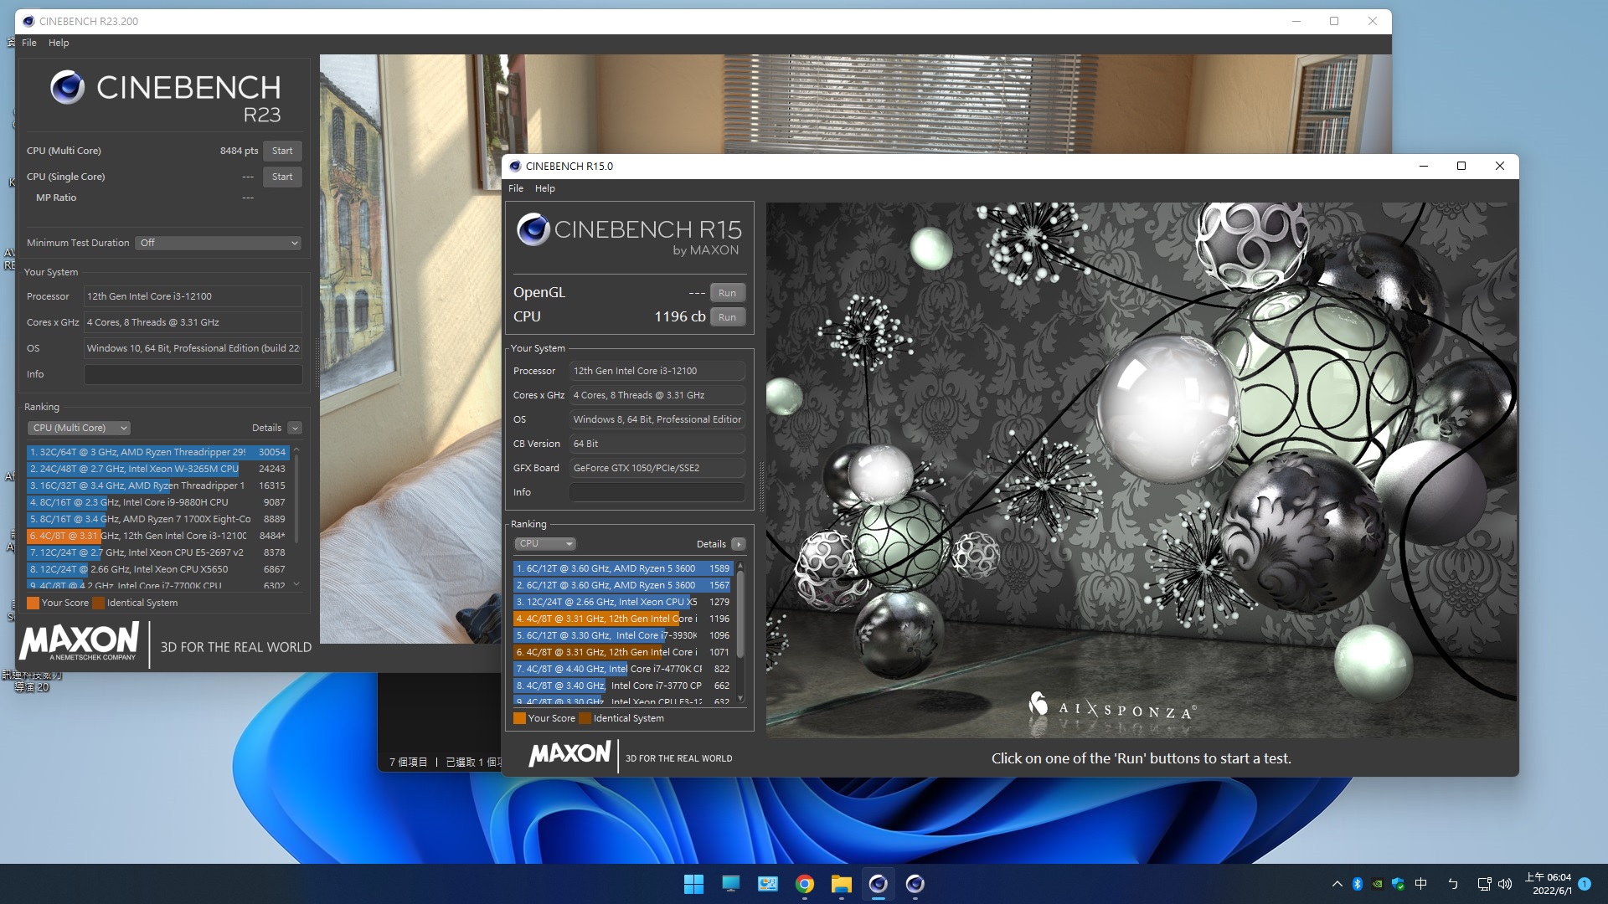The image size is (1608, 904).
Task: Click the orange Your Score swatch in R23
Action: (x=33, y=603)
